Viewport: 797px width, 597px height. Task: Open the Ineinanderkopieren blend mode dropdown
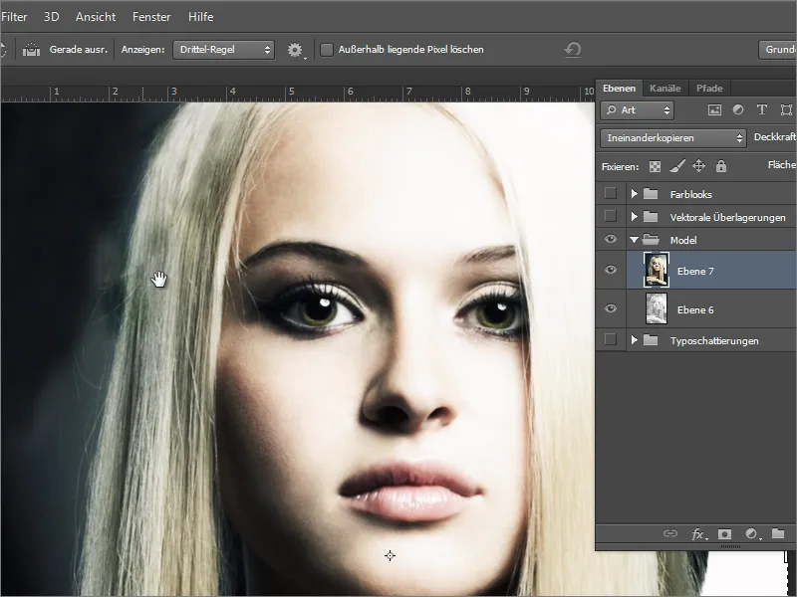(673, 138)
